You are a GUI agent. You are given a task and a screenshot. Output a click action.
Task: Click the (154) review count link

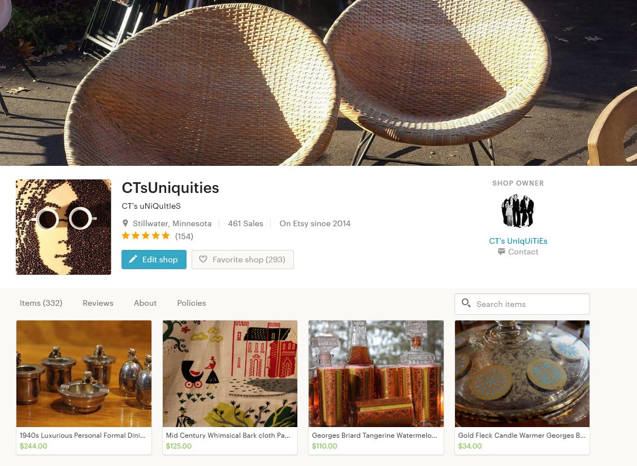184,236
